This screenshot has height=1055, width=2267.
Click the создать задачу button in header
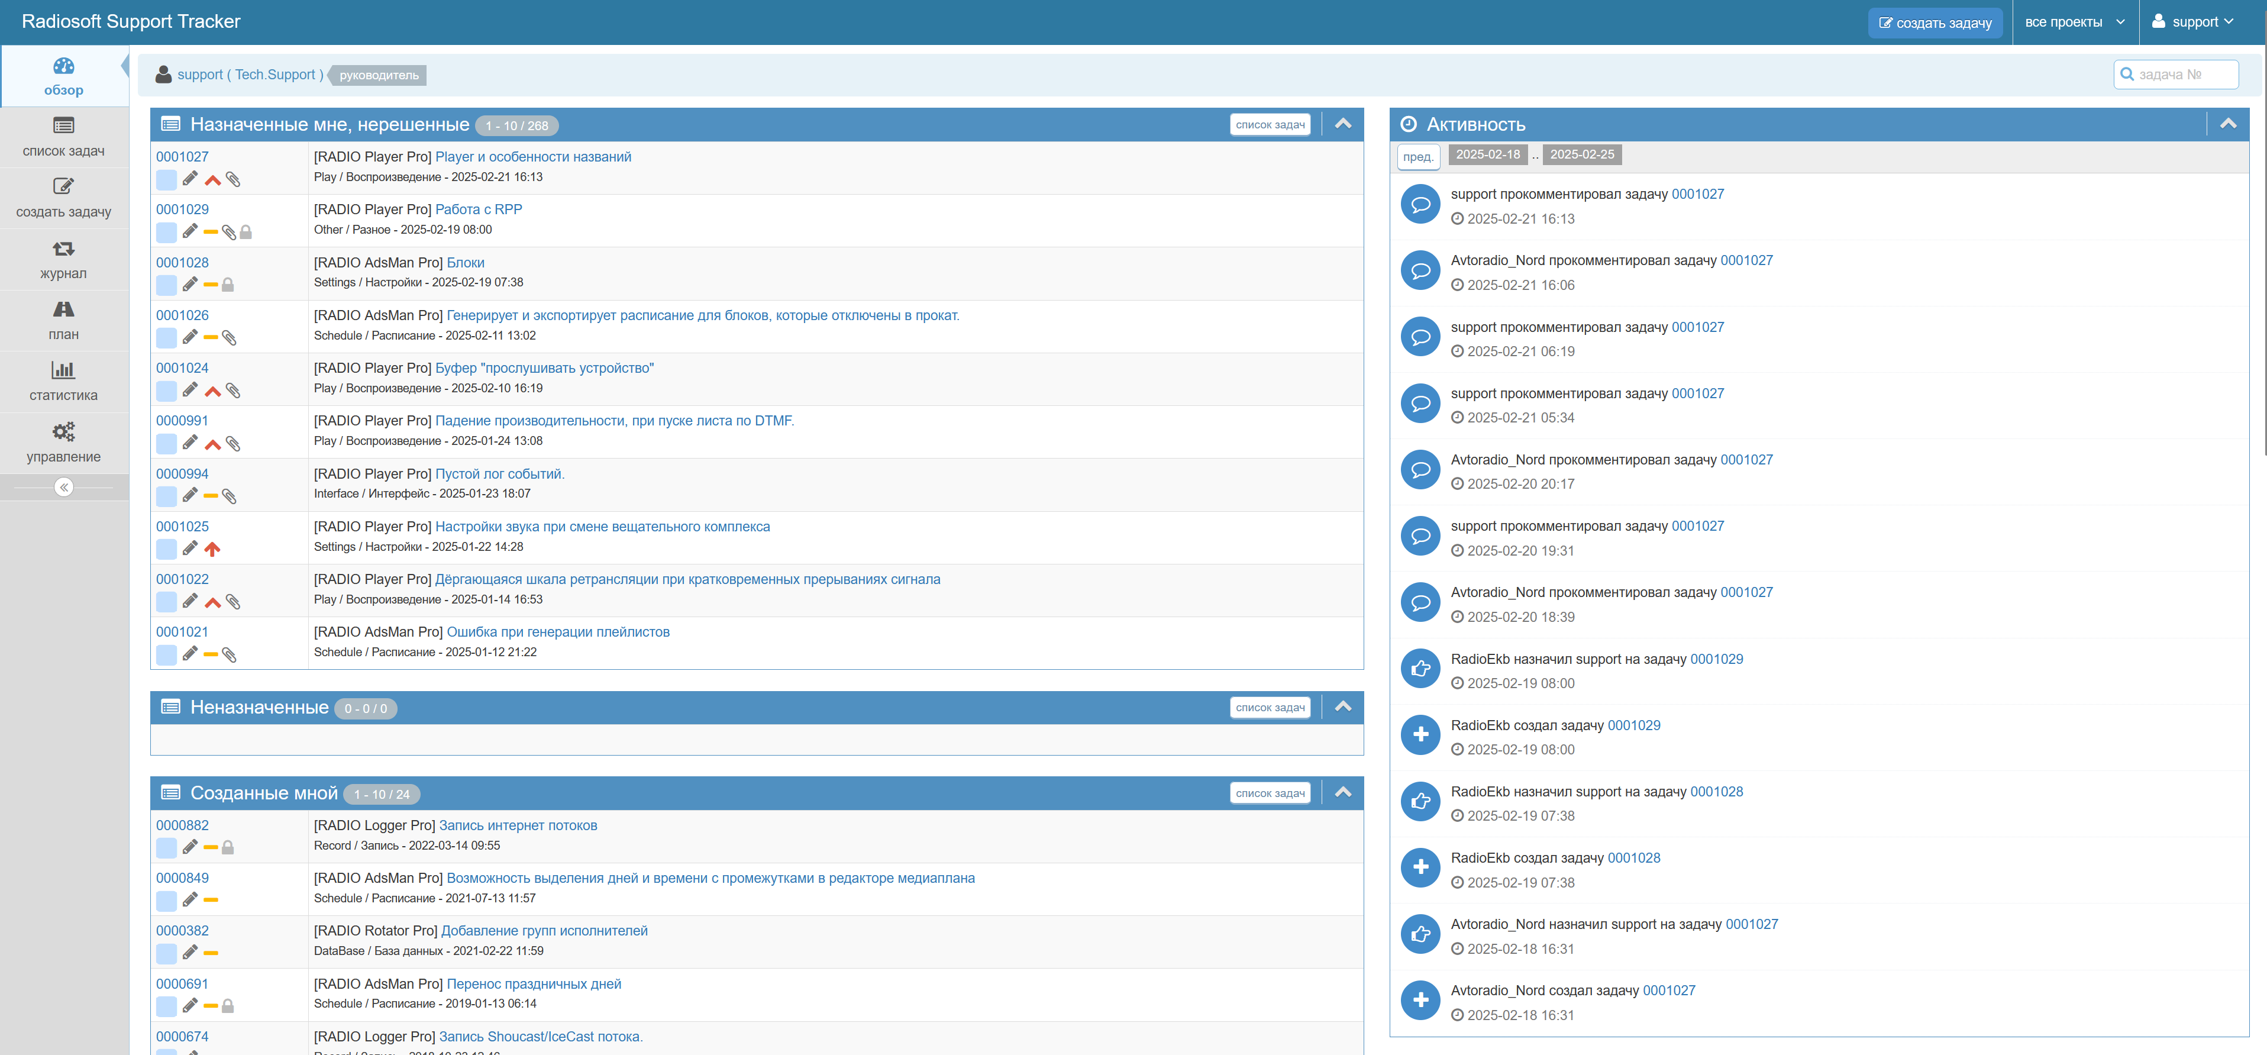(1935, 23)
